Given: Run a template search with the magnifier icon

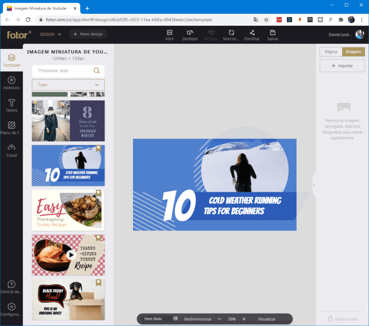Looking at the screenshot, I should point(97,71).
